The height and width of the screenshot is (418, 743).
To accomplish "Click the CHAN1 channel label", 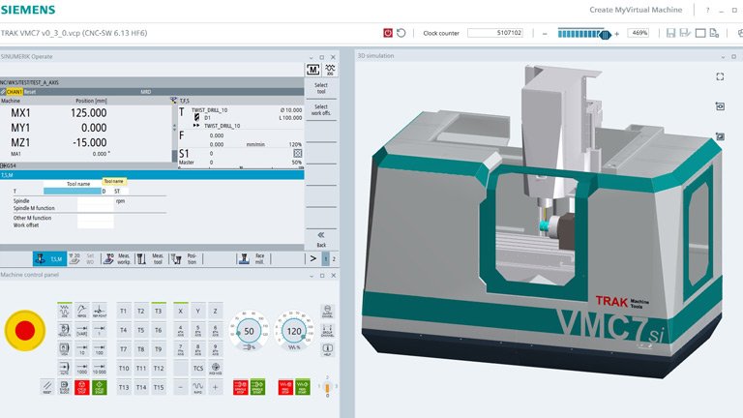I will [14, 92].
